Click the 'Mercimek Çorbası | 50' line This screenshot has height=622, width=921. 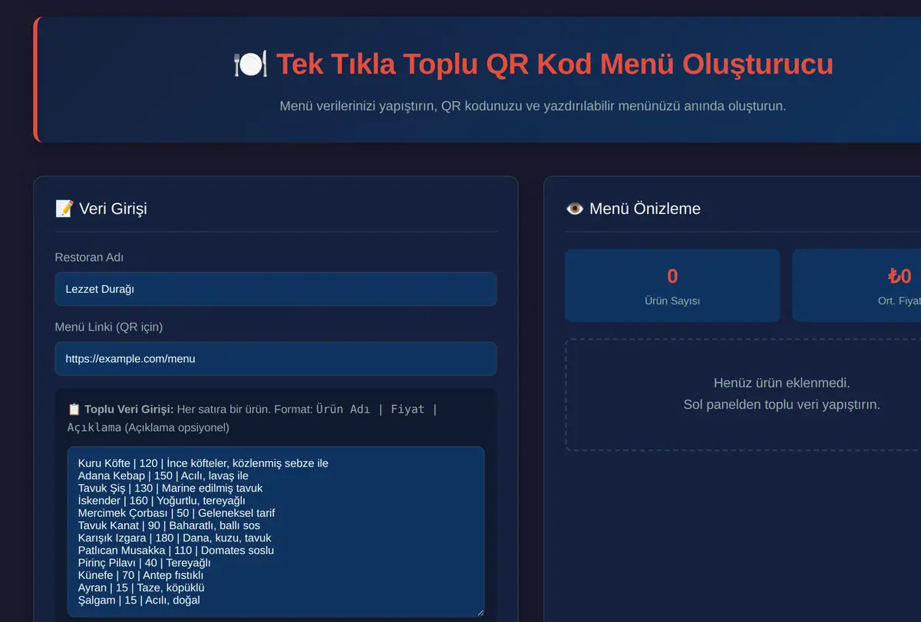tap(177, 512)
